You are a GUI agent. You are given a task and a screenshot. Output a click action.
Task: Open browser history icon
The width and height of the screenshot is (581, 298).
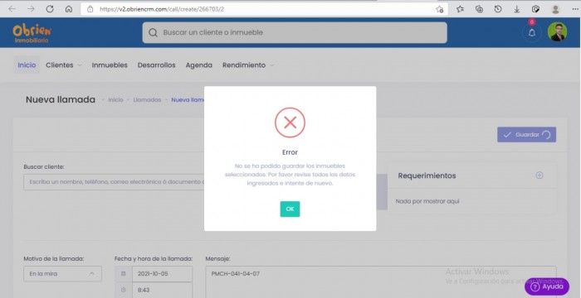(498, 9)
